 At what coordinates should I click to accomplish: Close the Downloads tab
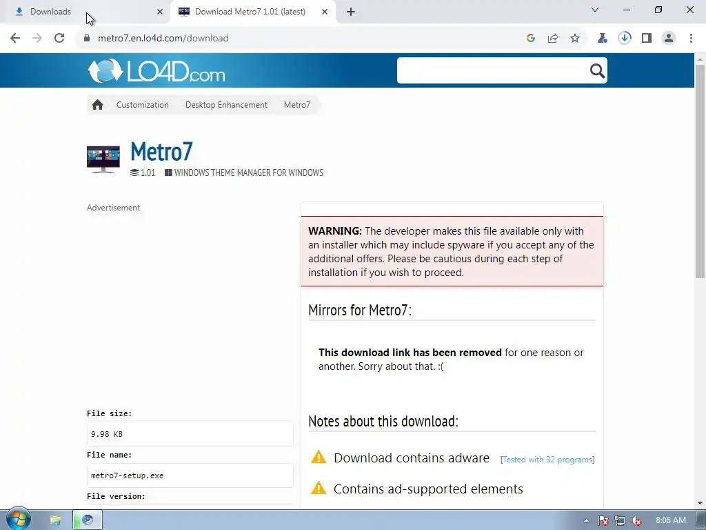[160, 12]
